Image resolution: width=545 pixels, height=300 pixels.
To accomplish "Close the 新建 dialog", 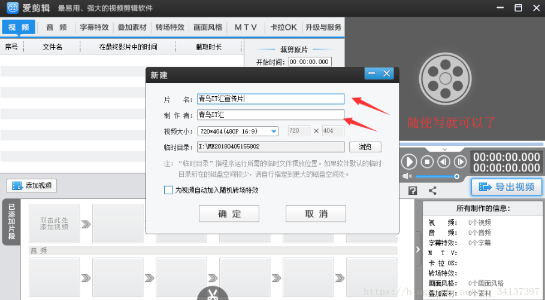I will [386, 74].
